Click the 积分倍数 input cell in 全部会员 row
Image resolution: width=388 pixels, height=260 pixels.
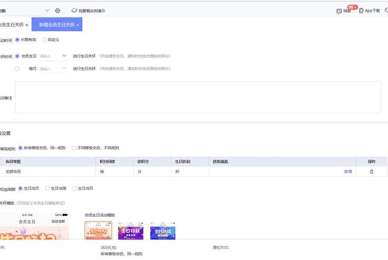(x=115, y=171)
